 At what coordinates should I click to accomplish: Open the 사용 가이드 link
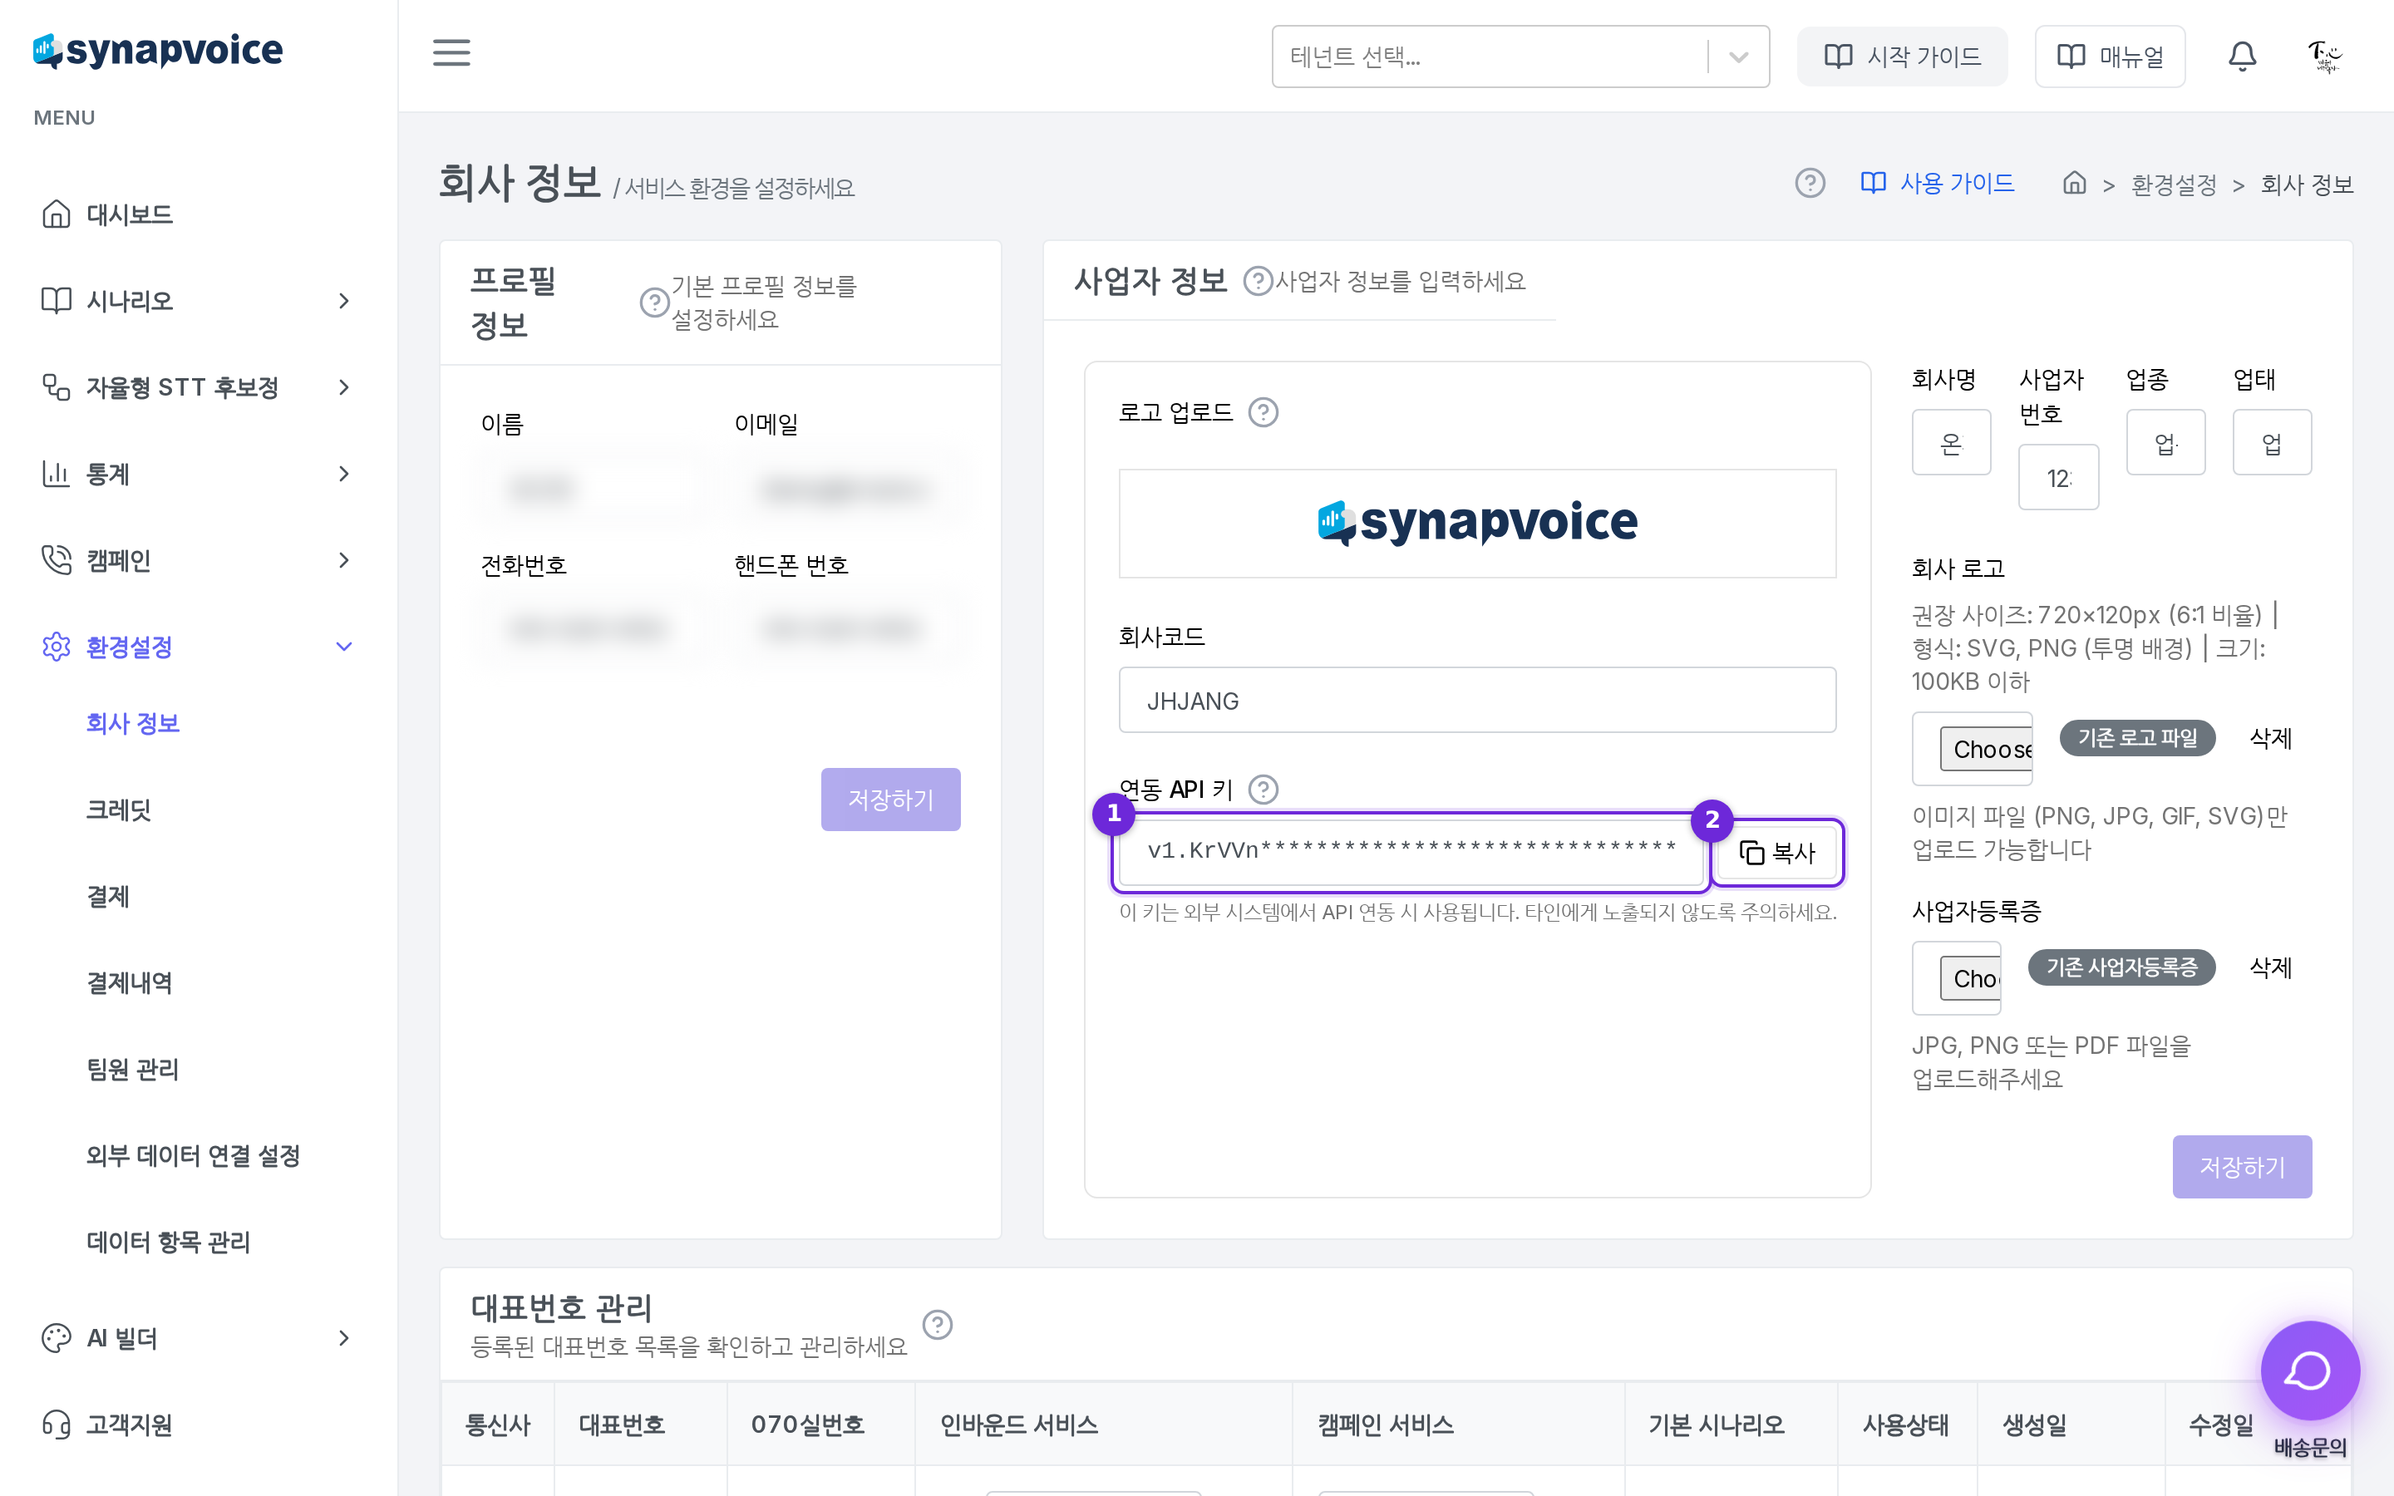pyautogui.click(x=1937, y=183)
